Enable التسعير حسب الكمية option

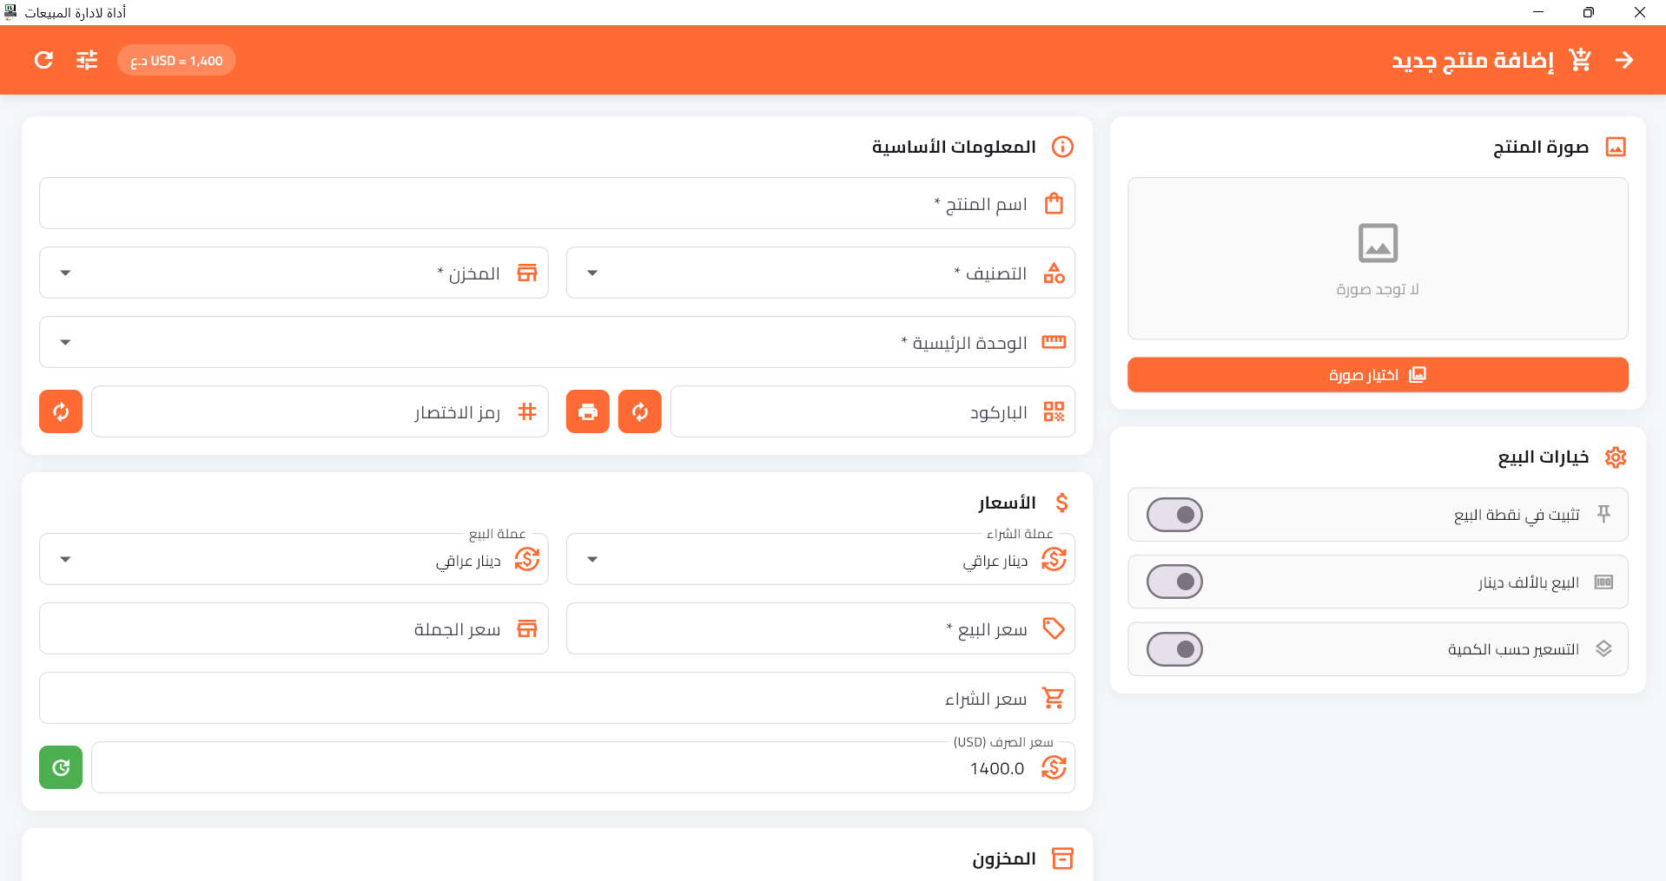1174,648
